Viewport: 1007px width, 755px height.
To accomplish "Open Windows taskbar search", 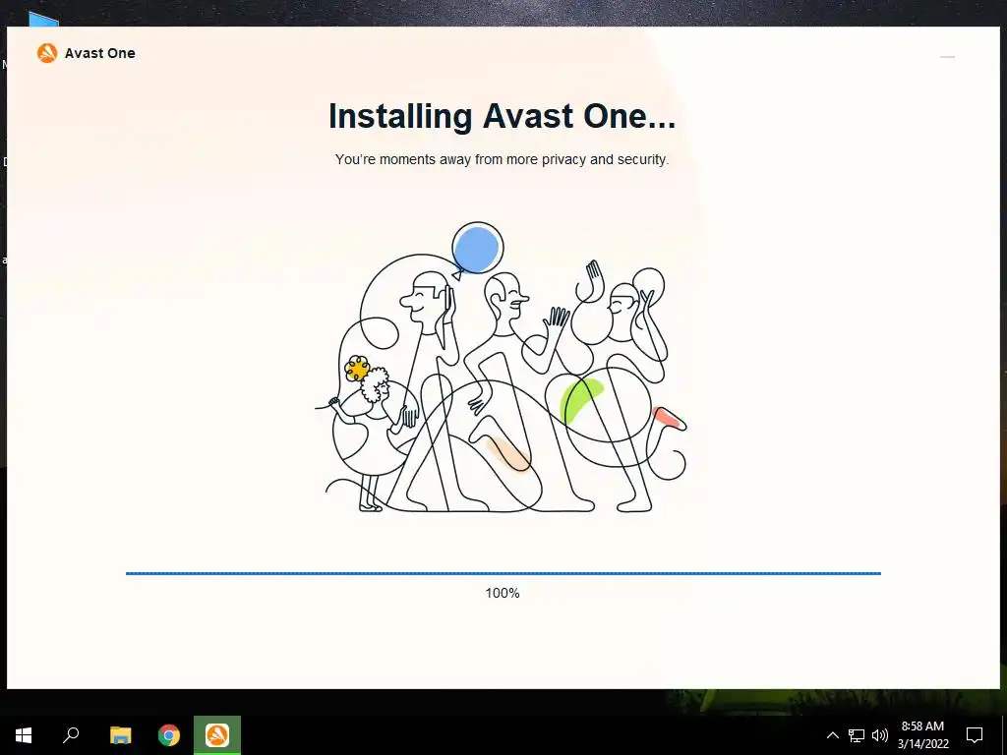I will pyautogui.click(x=71, y=735).
